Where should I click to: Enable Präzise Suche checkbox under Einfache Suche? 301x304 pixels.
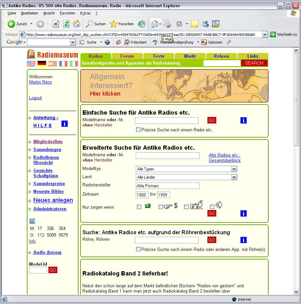(138, 130)
